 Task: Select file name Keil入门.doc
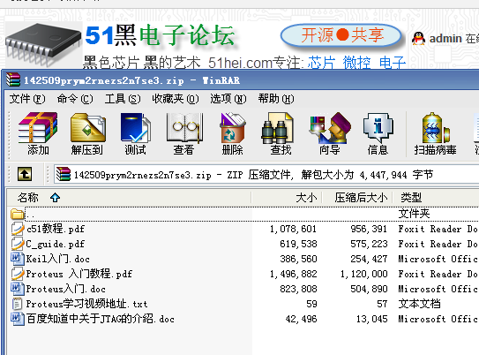pyautogui.click(x=57, y=259)
